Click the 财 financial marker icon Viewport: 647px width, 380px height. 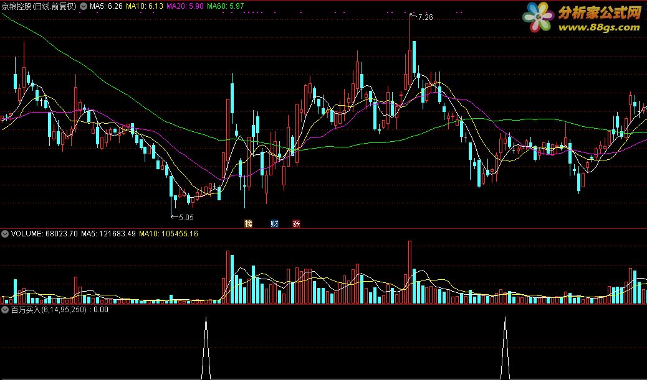(274, 223)
